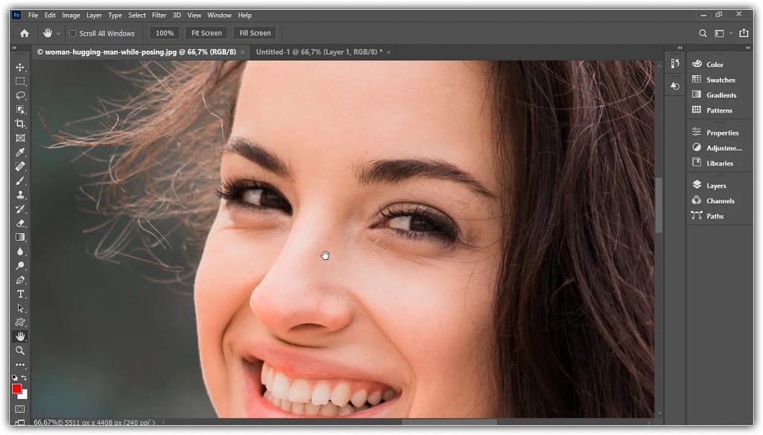763x435 pixels.
Task: Pick the Eyedropper tool
Action: click(x=20, y=152)
